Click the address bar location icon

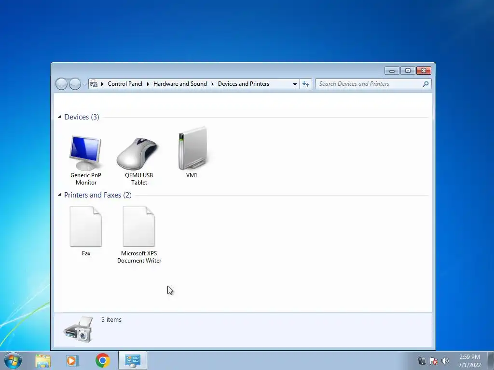94,84
